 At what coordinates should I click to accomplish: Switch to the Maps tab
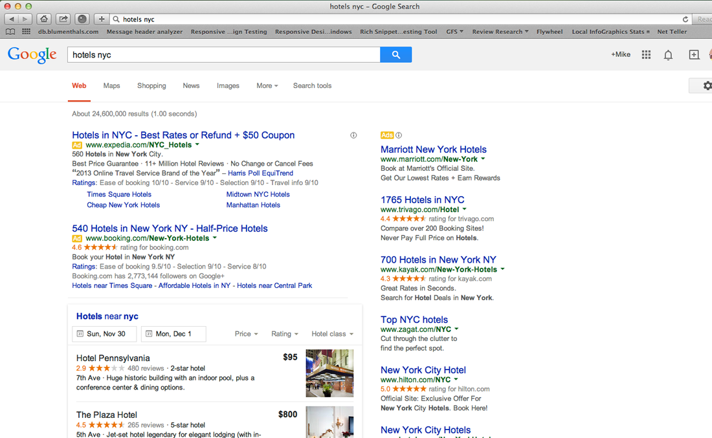click(x=111, y=85)
